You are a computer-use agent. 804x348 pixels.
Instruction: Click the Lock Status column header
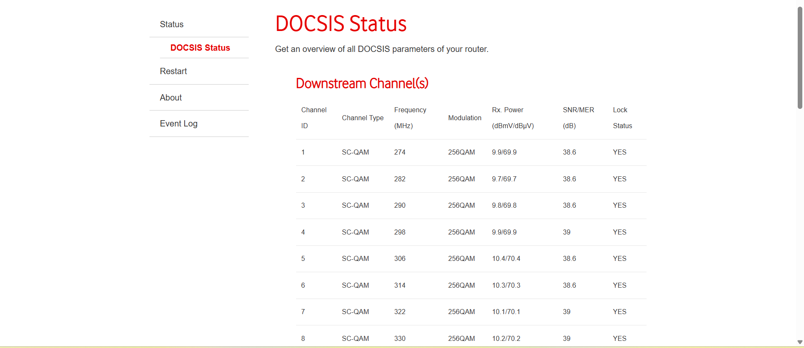click(623, 118)
